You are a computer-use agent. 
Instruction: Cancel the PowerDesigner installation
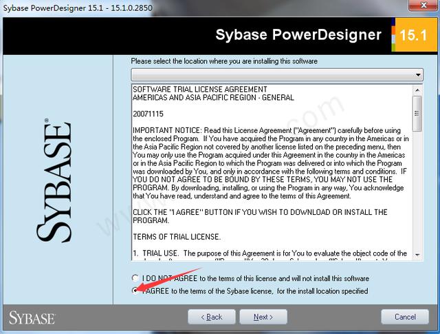coord(405,317)
